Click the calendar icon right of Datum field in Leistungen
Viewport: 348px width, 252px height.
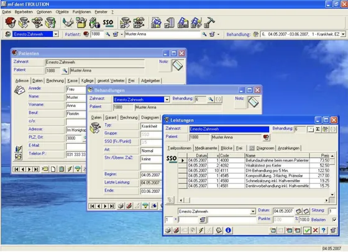coord(299,211)
